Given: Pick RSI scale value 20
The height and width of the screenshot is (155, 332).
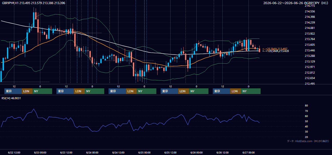Looking at the screenshot, I should 306,137.
